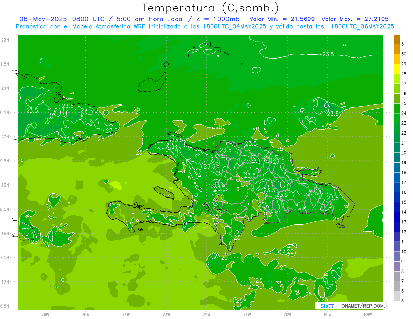Screen dimensions: 413x319
Task: Click the "9" label on color scale
Action: [x=402, y=262]
